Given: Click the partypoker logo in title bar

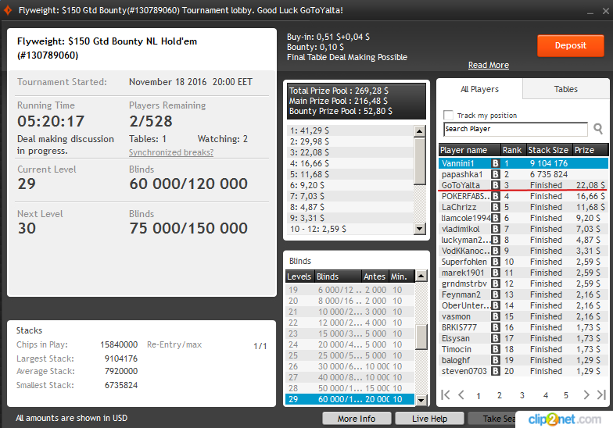Looking at the screenshot, I should 8,10.
